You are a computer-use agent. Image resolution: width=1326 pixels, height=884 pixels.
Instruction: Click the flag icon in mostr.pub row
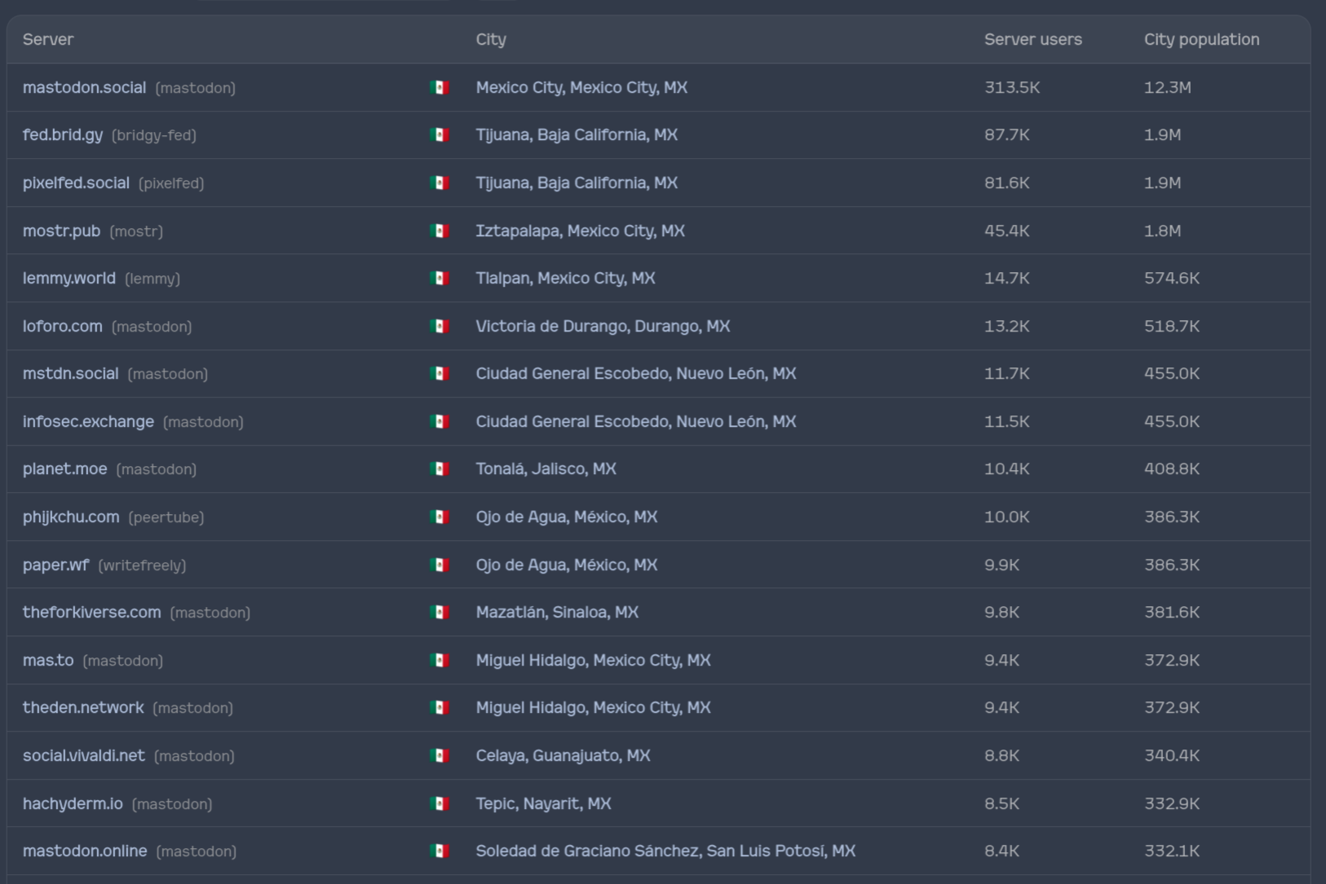click(x=440, y=231)
